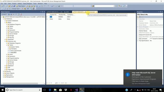
Task: Click the Find in Files icon beside search box
Action: click(x=93, y=6)
